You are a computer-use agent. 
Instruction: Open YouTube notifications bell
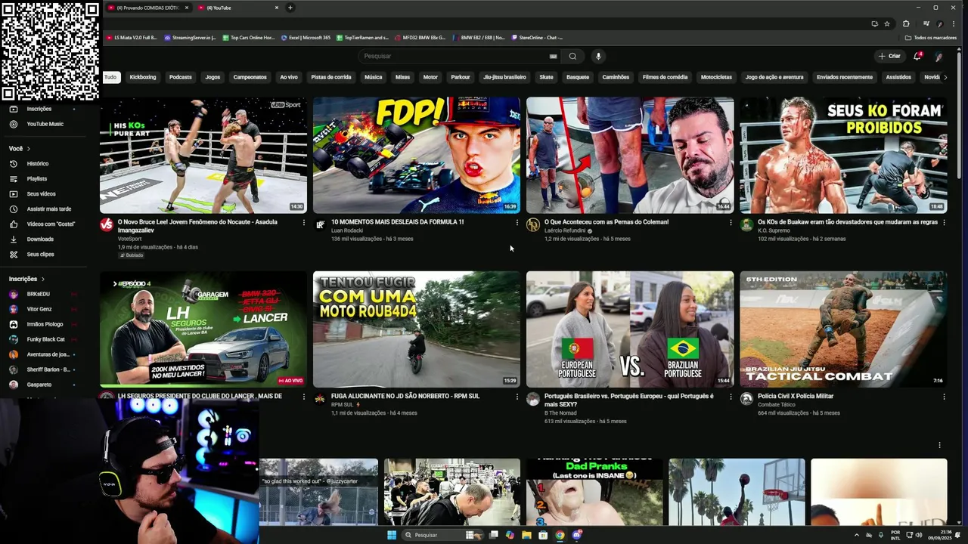(x=917, y=56)
